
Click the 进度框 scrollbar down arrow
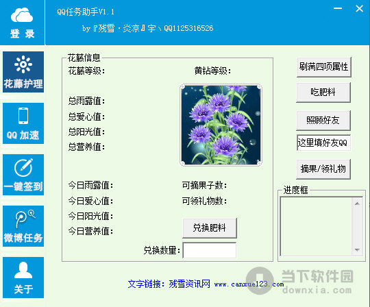pos(357,249)
